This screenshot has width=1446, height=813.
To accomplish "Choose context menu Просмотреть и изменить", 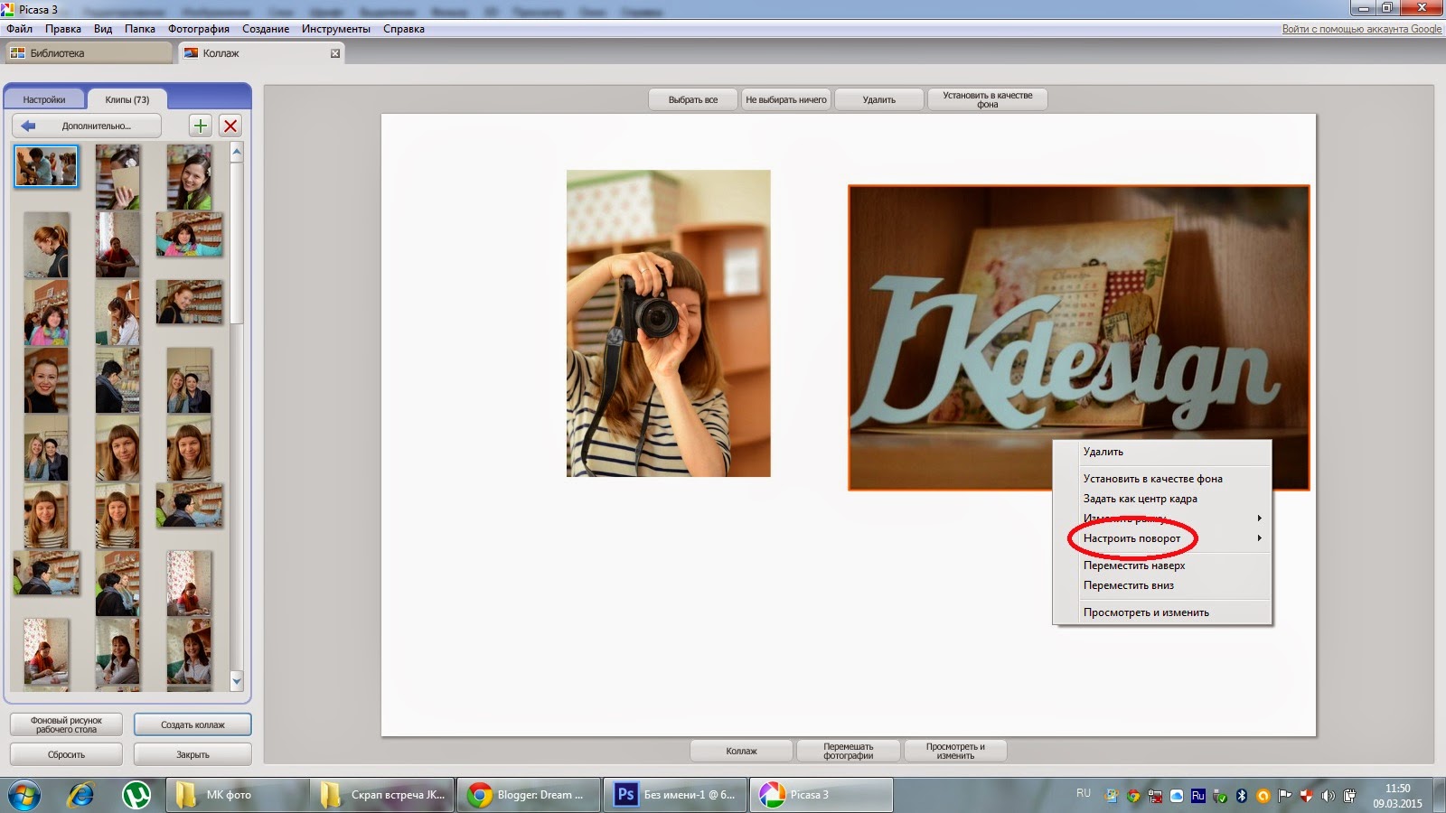I will tap(1162, 612).
